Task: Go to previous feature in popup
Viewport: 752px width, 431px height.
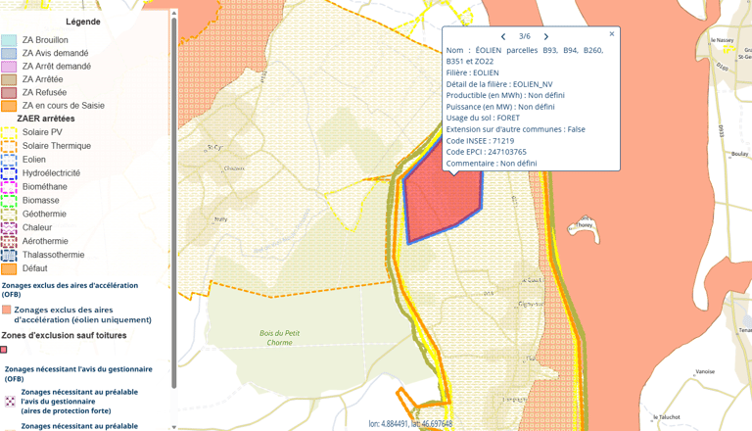Action: pos(503,36)
